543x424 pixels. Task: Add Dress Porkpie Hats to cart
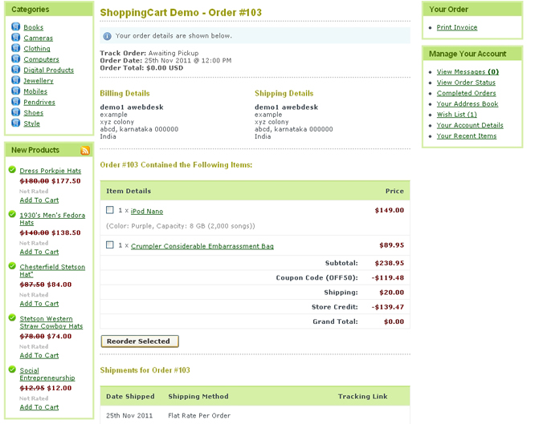(39, 200)
